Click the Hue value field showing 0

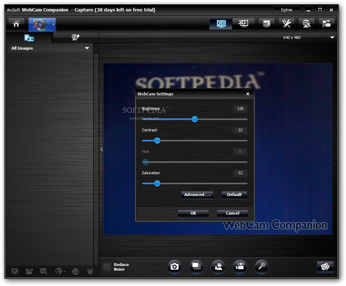(240, 151)
